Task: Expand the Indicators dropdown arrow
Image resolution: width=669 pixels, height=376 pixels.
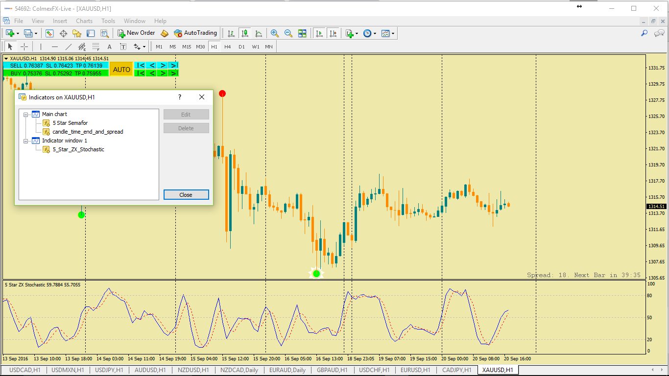Action: click(357, 33)
